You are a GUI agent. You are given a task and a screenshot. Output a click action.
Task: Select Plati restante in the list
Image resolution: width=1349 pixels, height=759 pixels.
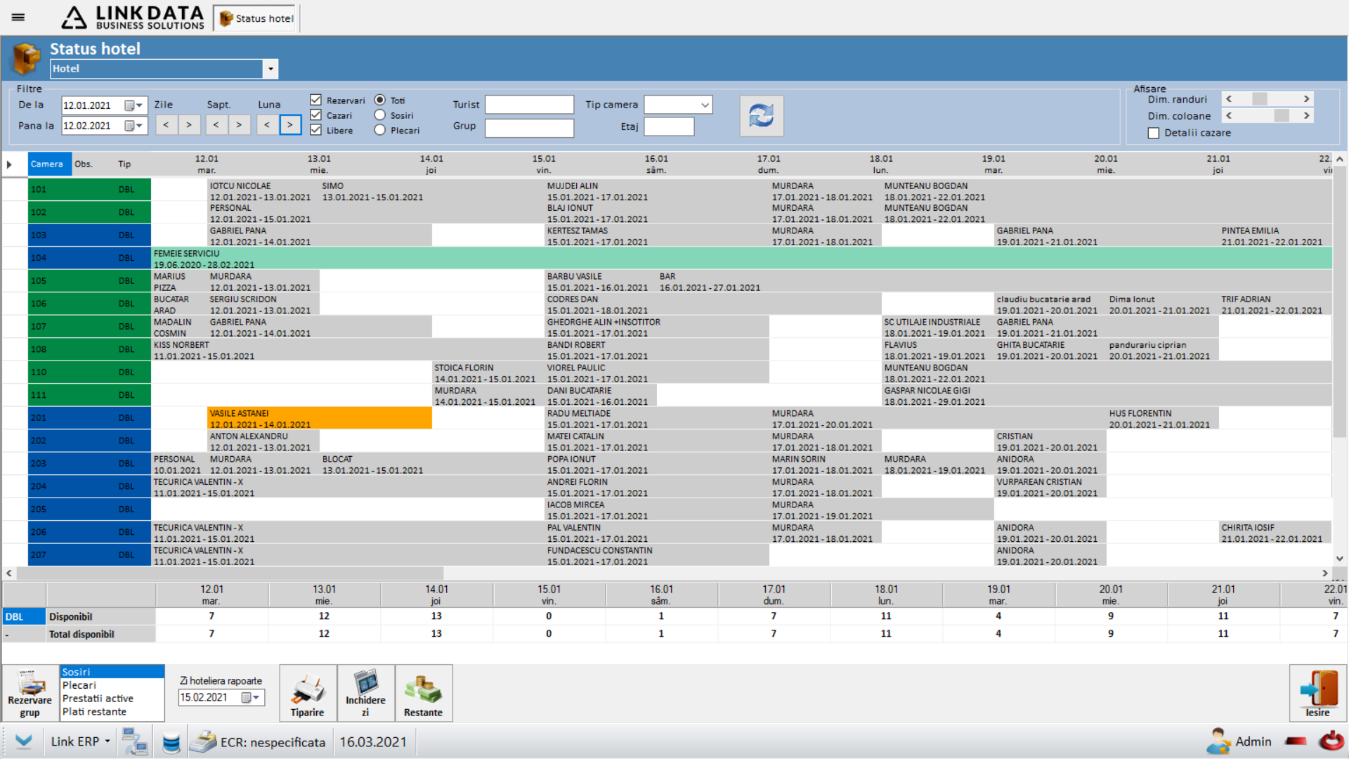coord(112,712)
